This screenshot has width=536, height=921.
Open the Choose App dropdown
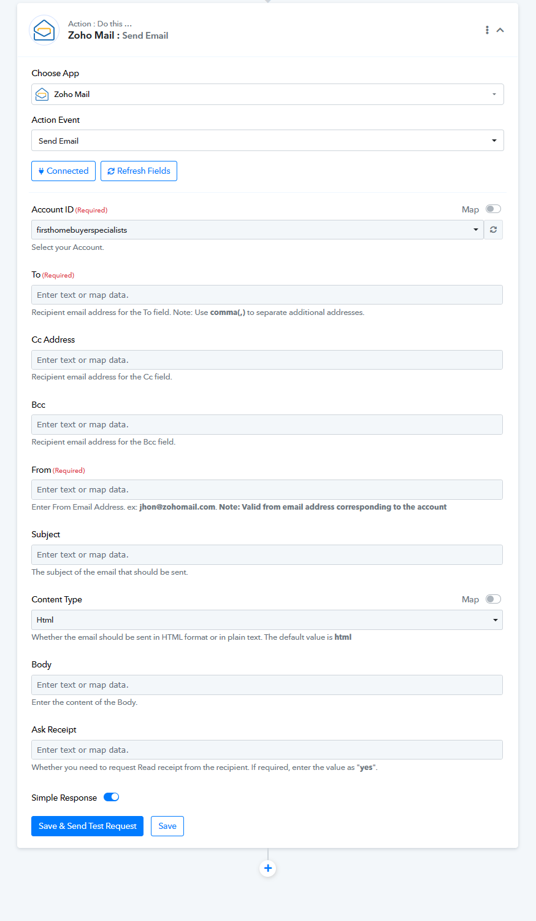(267, 95)
